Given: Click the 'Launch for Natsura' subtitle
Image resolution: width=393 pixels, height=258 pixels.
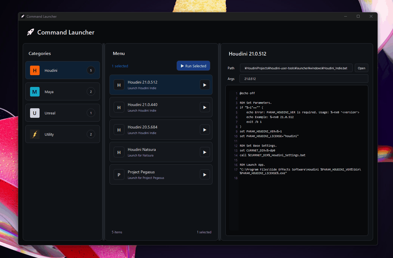Looking at the screenshot, I should point(140,155).
